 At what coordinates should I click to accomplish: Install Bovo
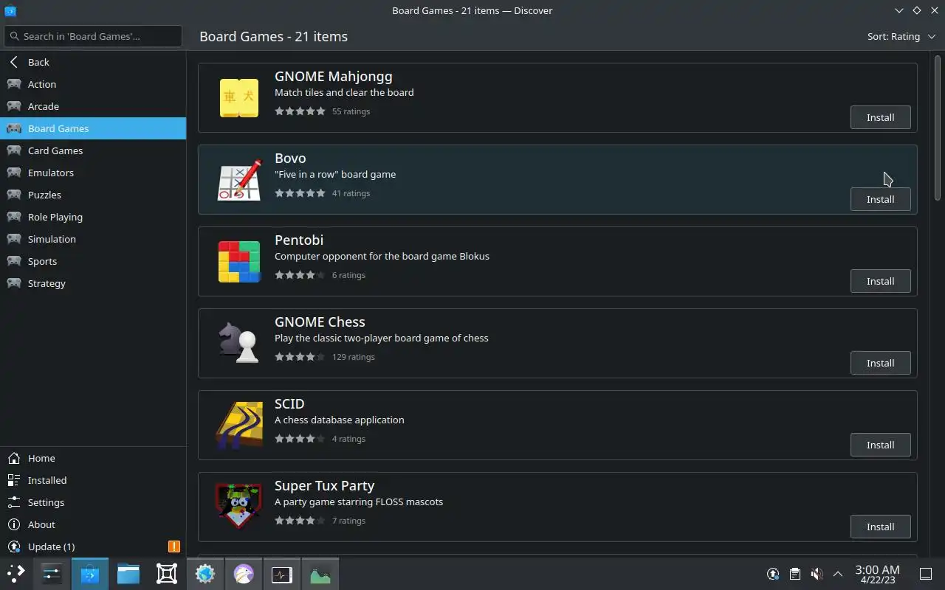[x=880, y=199]
